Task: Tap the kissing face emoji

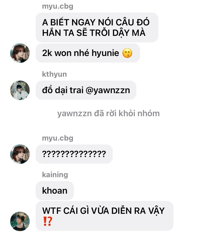Action: pos(127,53)
